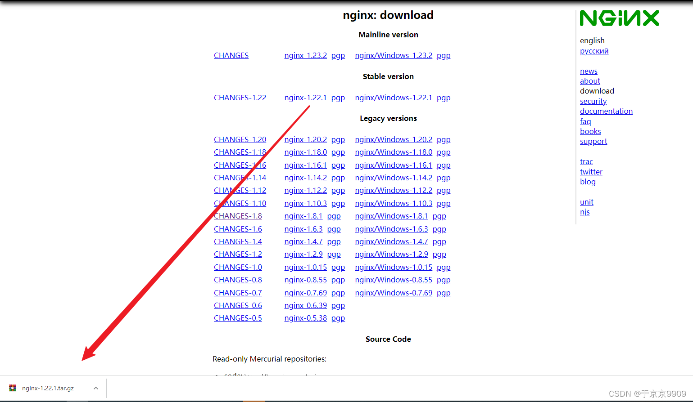Open the faq page
Screen dimensions: 693x402
tap(585, 121)
